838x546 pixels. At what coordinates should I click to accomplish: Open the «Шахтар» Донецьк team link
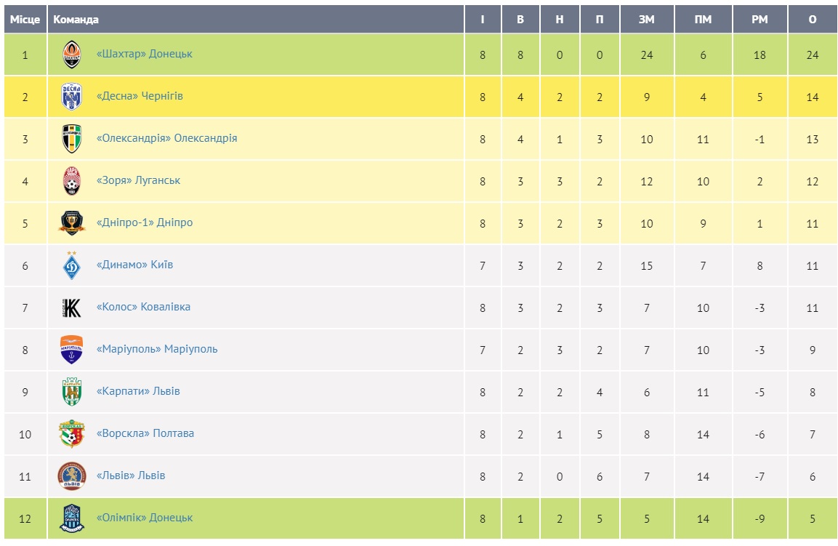(x=144, y=54)
